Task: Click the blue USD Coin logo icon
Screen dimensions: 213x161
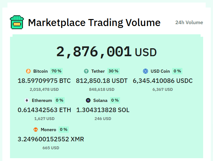Action: [x=146, y=71]
